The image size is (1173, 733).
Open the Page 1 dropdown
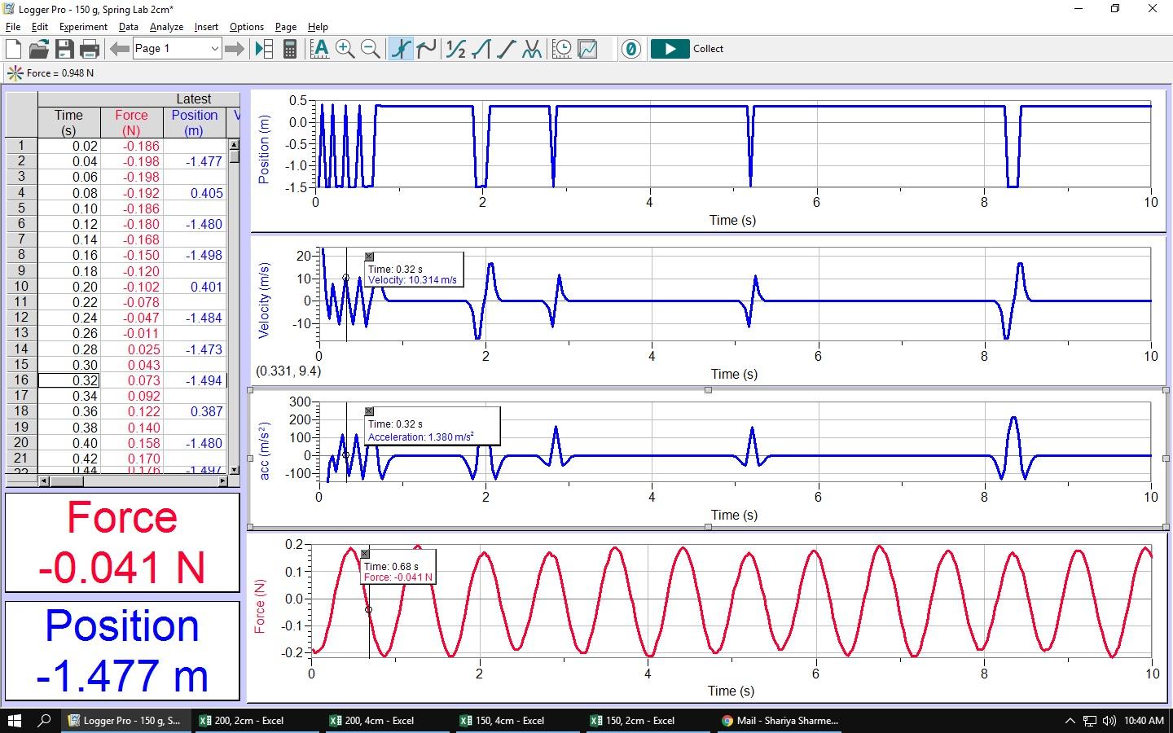pos(214,49)
